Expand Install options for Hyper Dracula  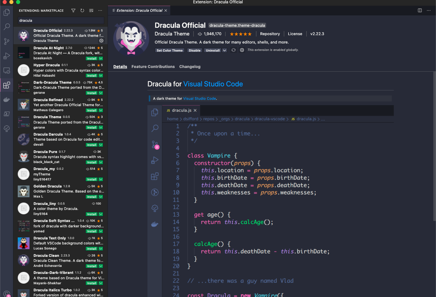(101, 76)
